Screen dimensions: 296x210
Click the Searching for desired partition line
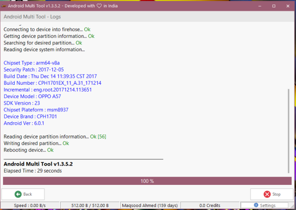tap(43, 43)
